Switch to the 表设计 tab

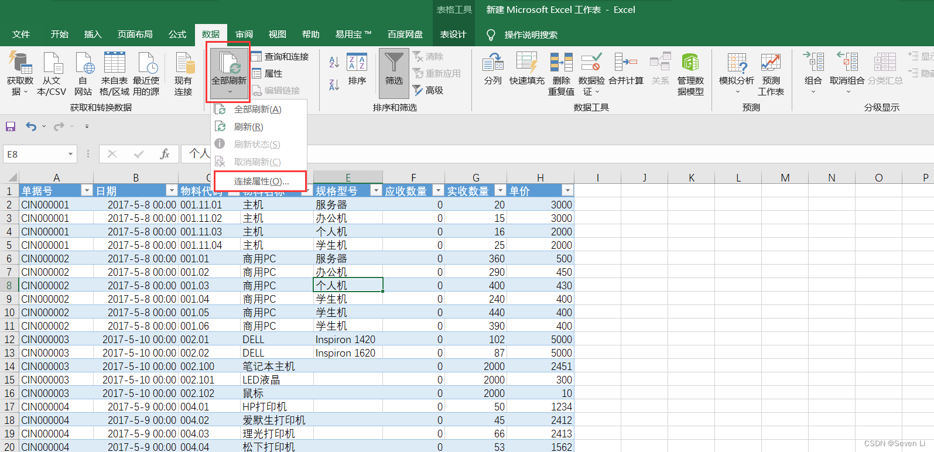pos(453,35)
